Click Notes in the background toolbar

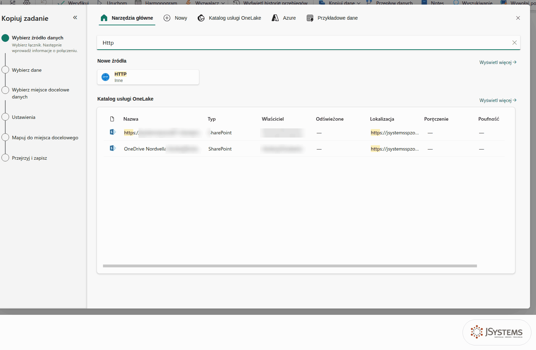(x=433, y=2)
